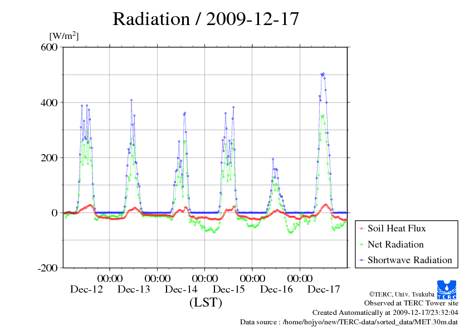Click 'Observed at TERC Tower site' text
The width and height of the screenshot is (469, 331).
[x=411, y=303]
